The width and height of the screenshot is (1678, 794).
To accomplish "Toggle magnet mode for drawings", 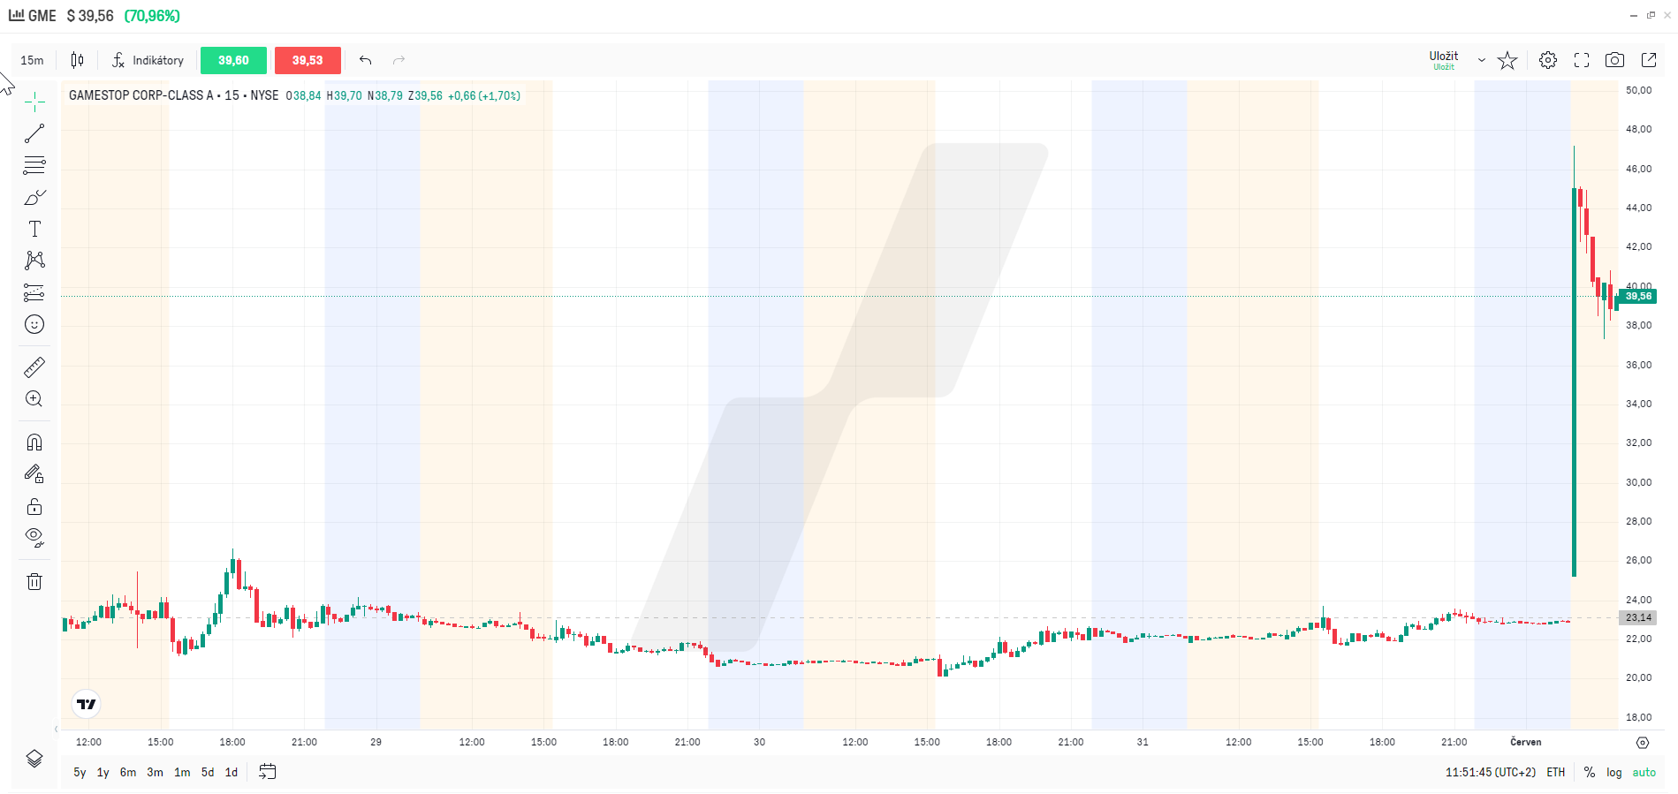I will (x=34, y=442).
